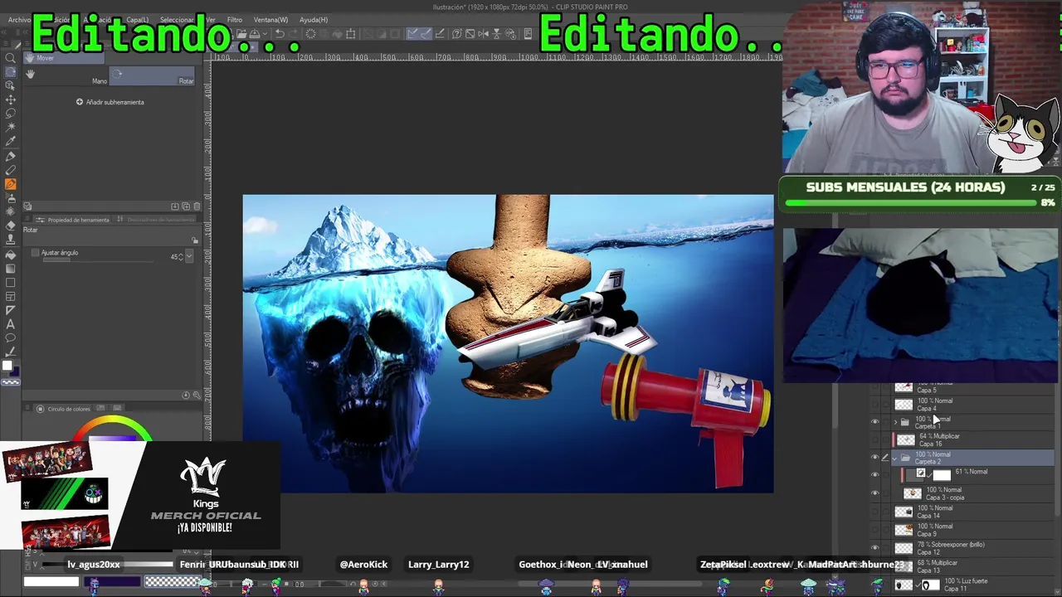Select the Fill bucket tool
Image resolution: width=1062 pixels, height=597 pixels.
(x=11, y=255)
